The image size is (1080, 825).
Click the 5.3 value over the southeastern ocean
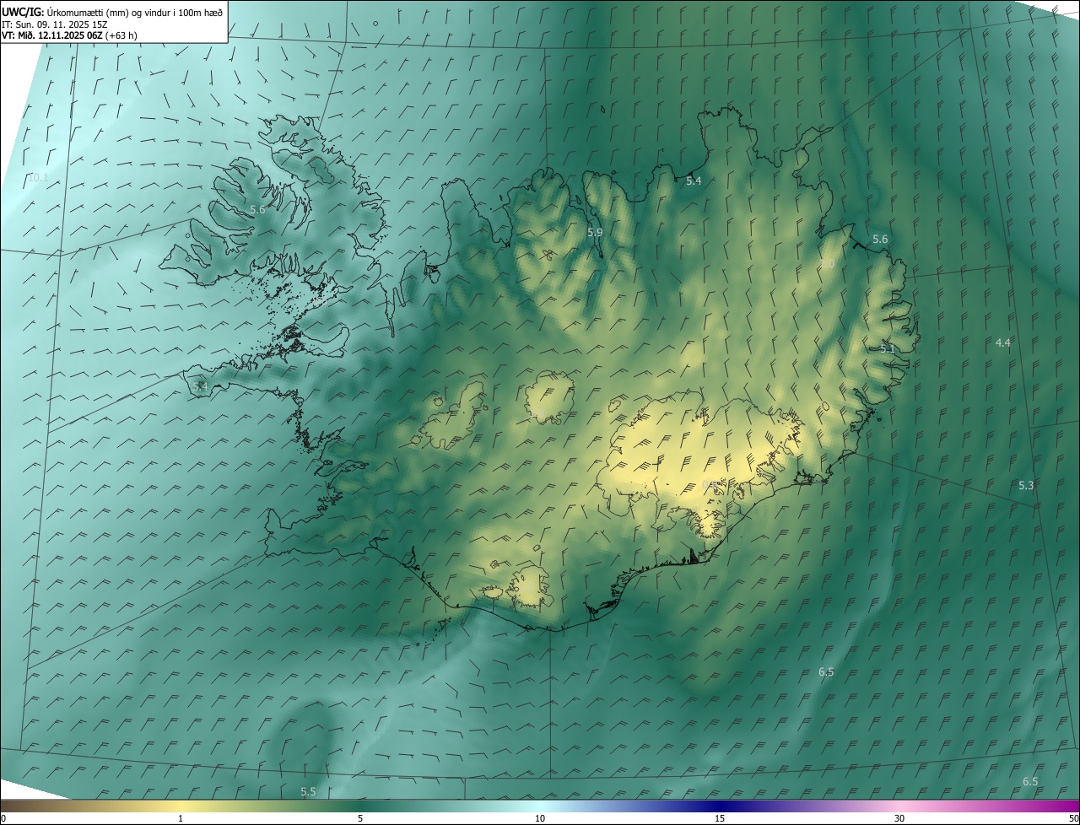click(x=1026, y=485)
